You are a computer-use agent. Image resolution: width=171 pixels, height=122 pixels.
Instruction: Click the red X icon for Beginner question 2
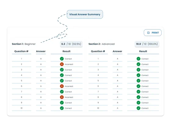(x=62, y=64)
